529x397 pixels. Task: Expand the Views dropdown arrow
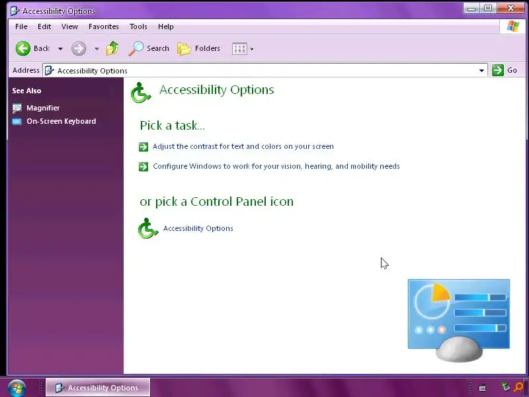click(x=252, y=49)
